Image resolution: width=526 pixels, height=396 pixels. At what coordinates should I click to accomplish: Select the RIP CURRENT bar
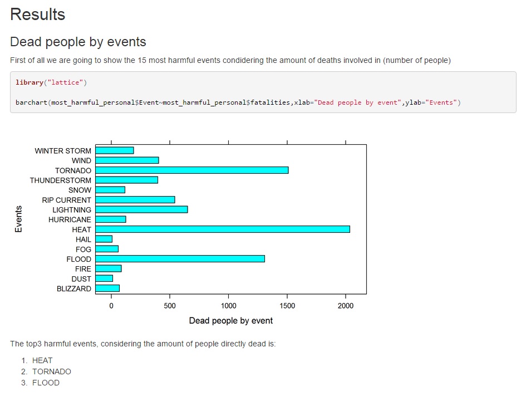[135, 200]
